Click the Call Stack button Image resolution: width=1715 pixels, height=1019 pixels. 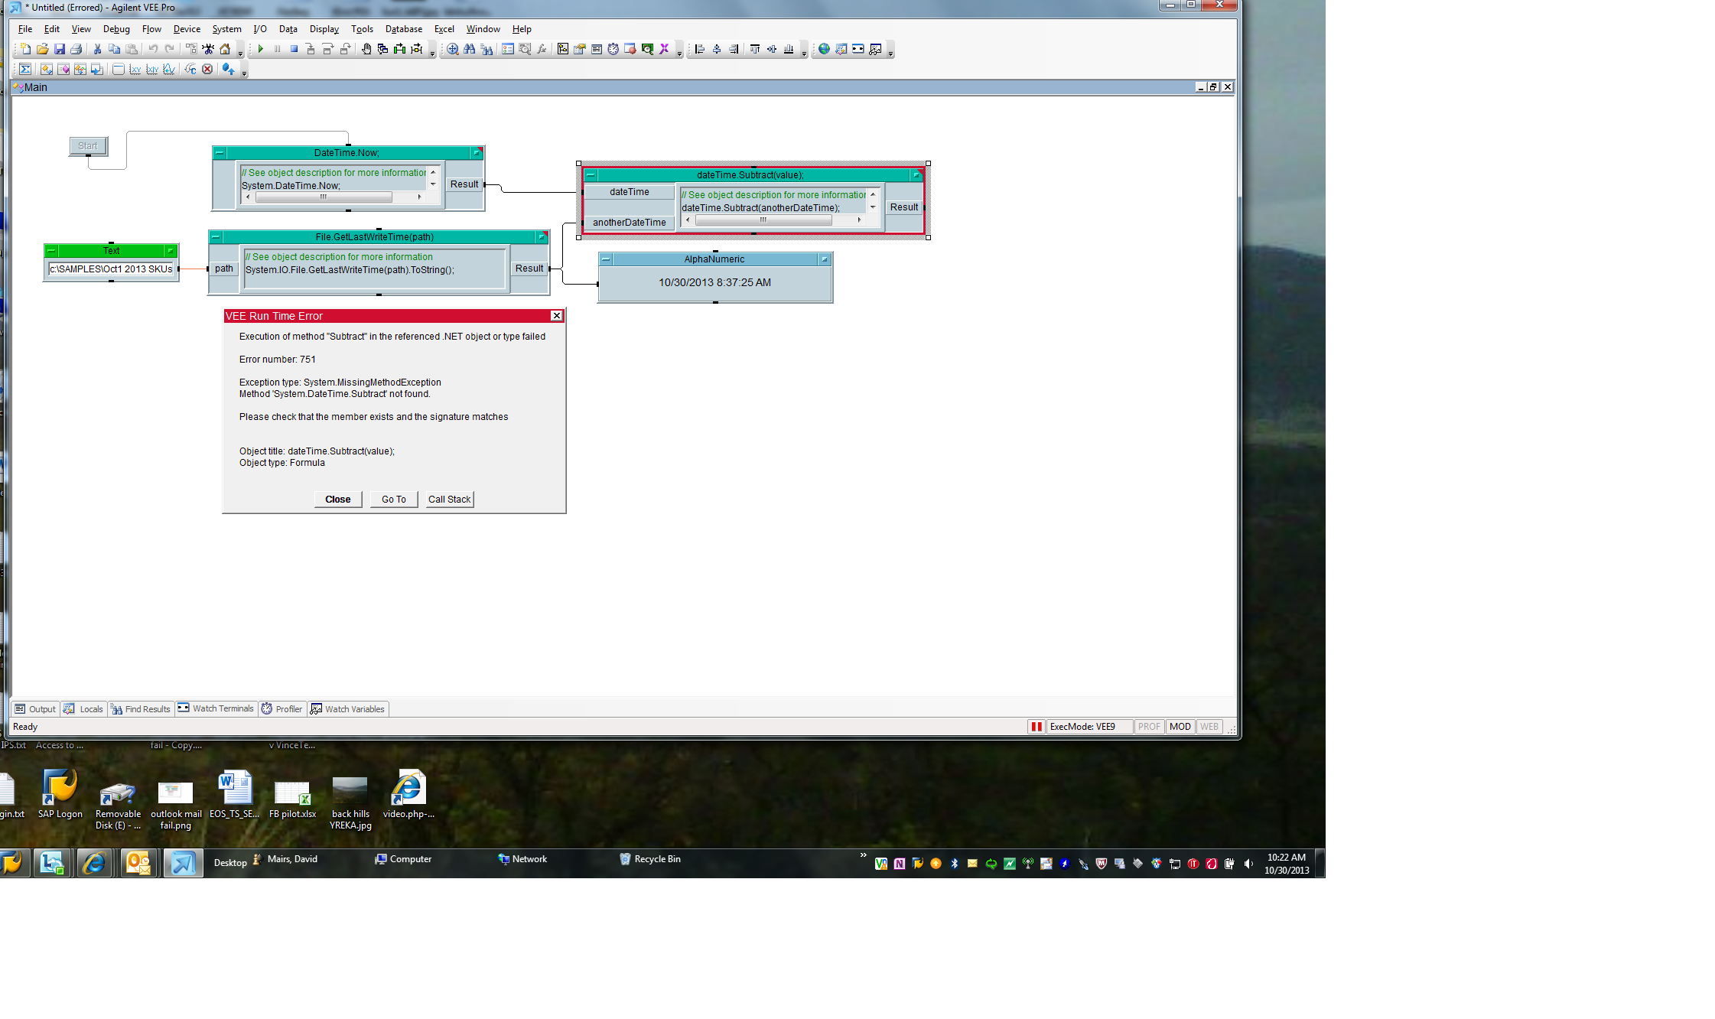pyautogui.click(x=449, y=500)
